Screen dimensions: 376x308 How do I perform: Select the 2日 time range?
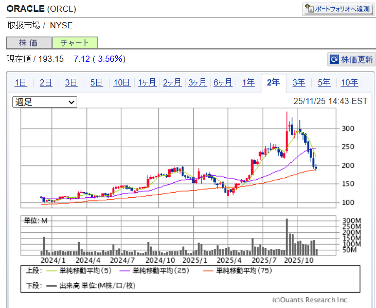[46, 82]
